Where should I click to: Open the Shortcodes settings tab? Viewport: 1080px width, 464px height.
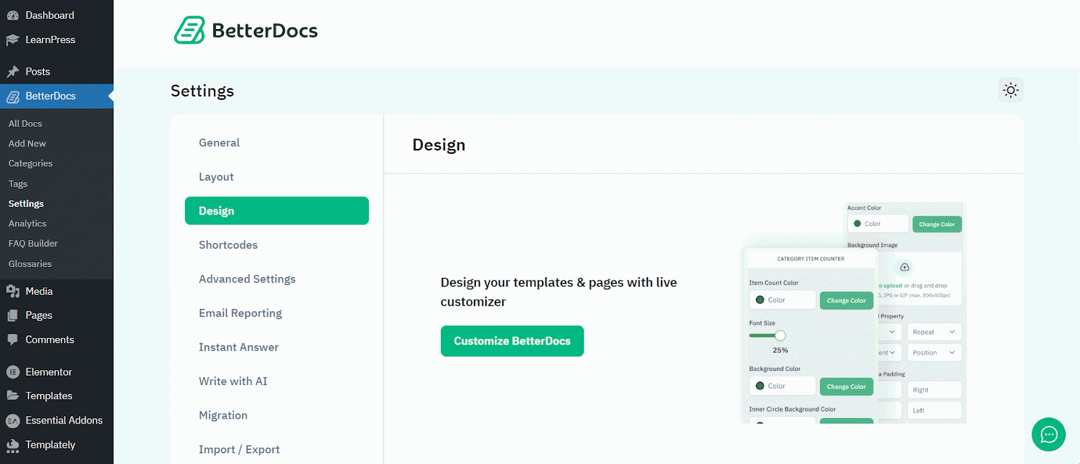tap(227, 245)
